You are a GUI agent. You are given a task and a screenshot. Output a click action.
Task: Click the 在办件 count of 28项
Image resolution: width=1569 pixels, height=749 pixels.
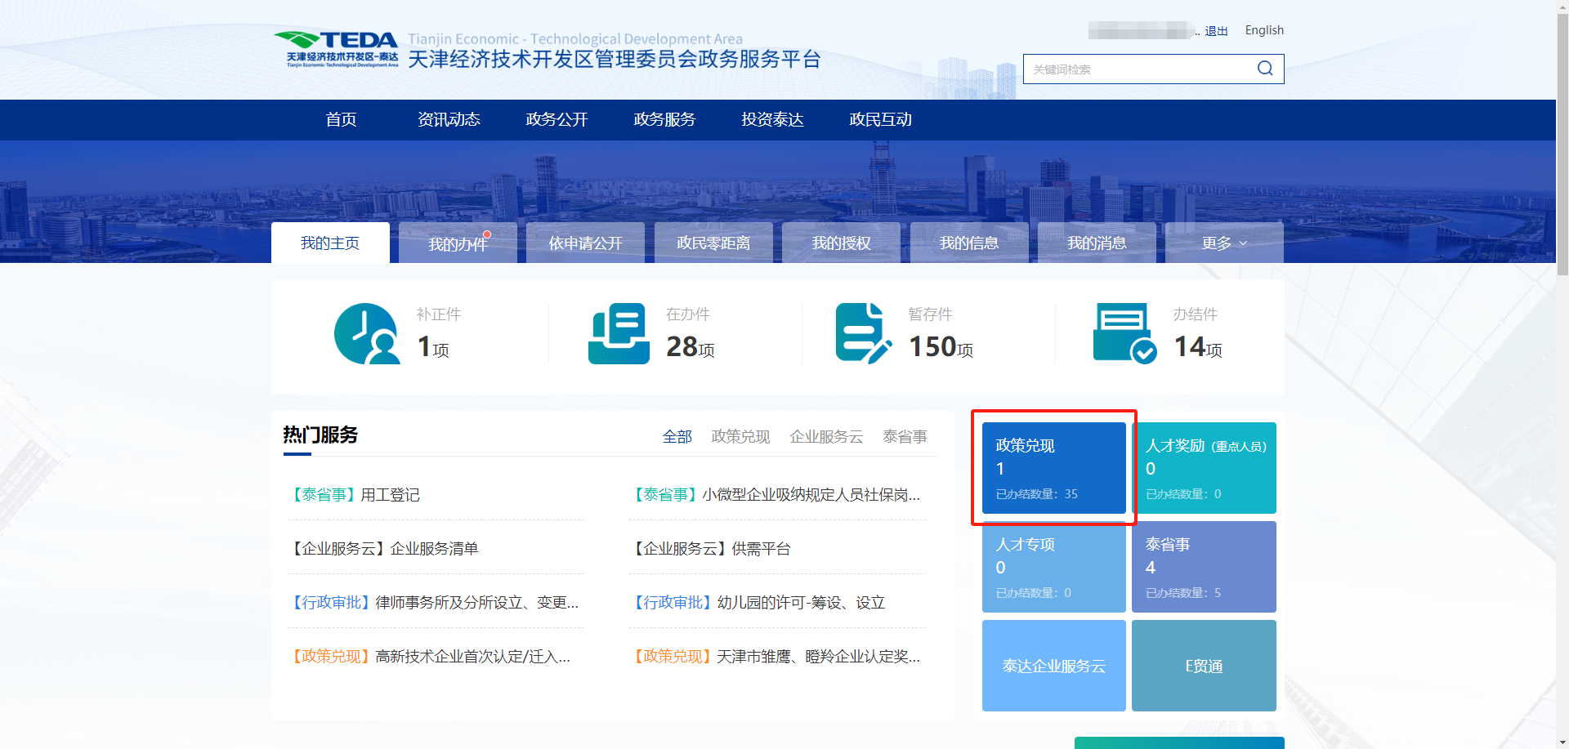(x=691, y=347)
